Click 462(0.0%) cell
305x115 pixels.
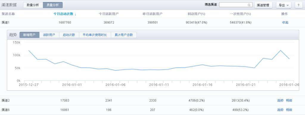tap(197, 110)
